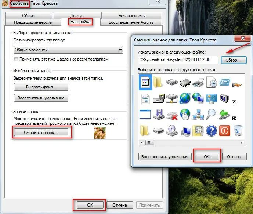
Task: Pick the control panel monitor icon
Action: (212, 99)
